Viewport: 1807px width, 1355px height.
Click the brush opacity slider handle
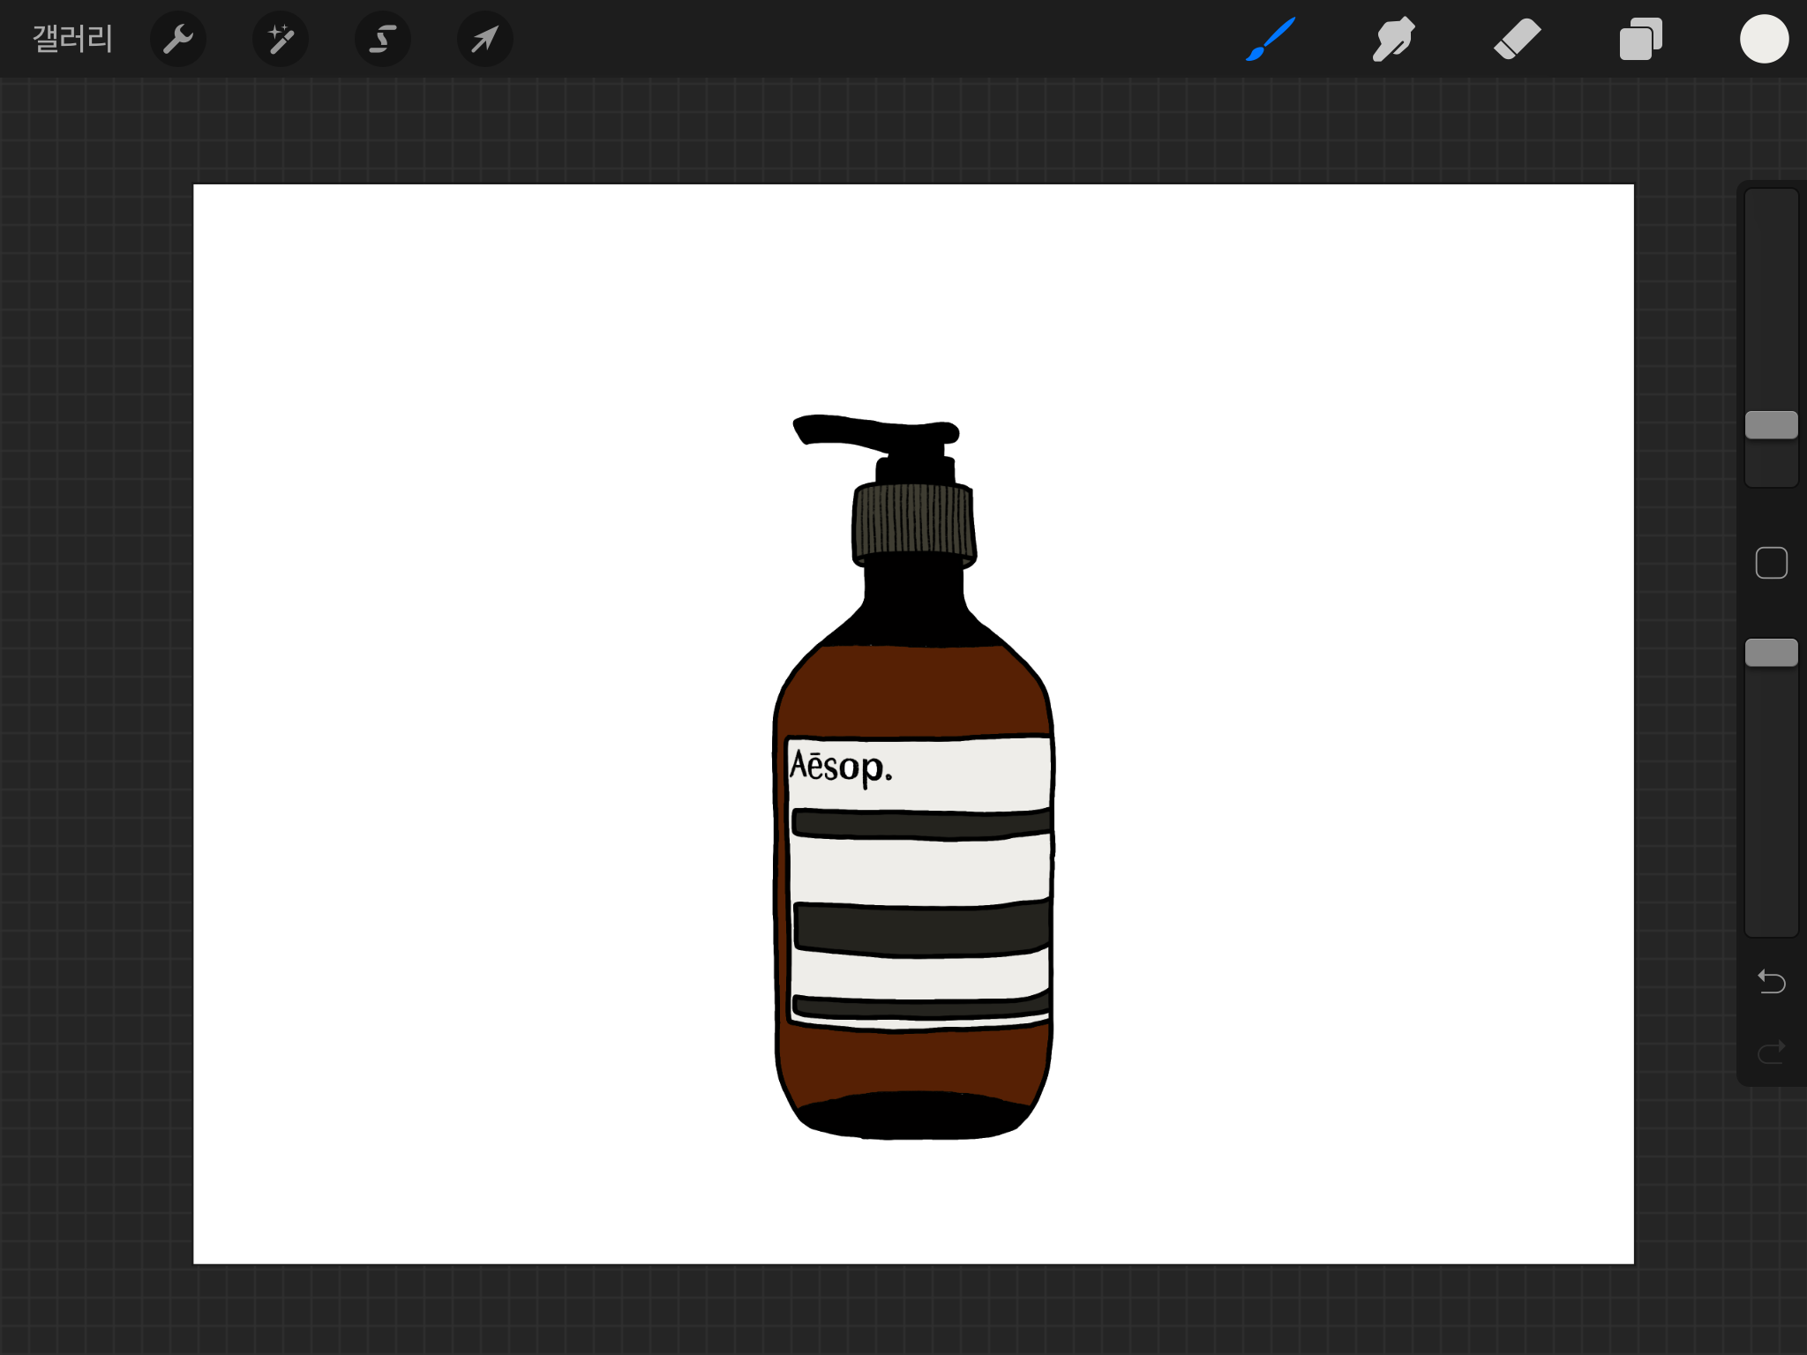pos(1771,653)
